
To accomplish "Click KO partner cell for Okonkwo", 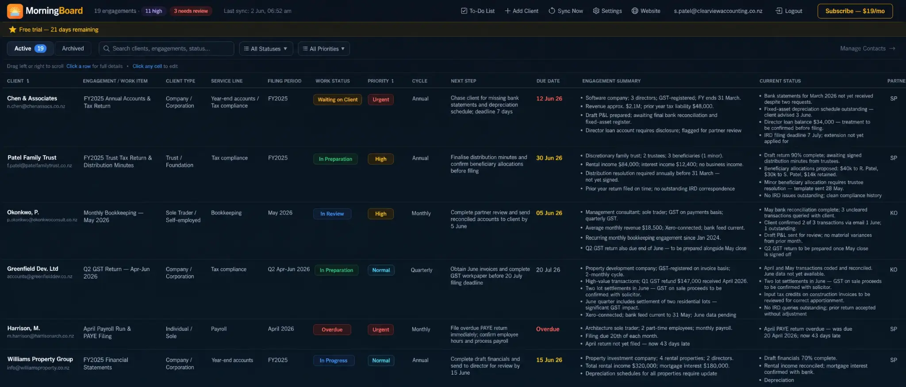I will [894, 213].
